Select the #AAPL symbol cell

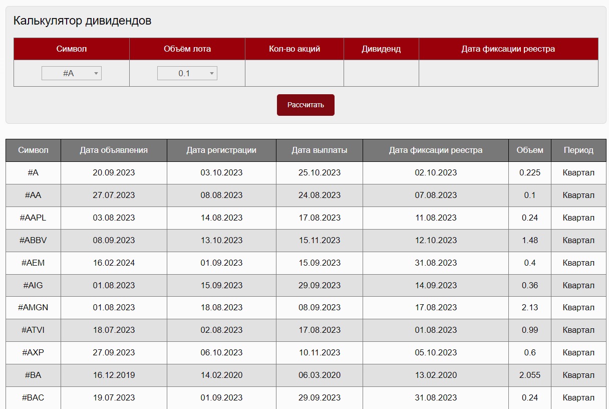coord(33,218)
